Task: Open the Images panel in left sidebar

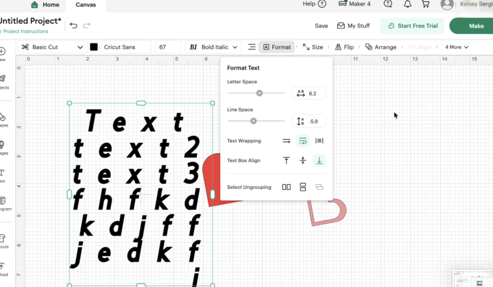Action: [2, 148]
